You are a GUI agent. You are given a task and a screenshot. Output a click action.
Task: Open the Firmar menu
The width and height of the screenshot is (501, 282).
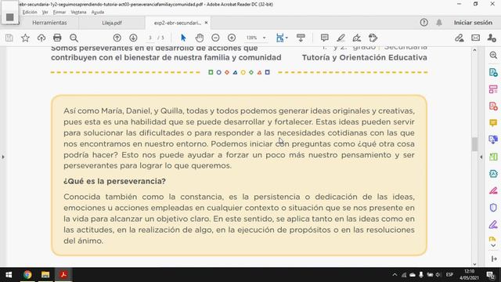tap(59, 13)
